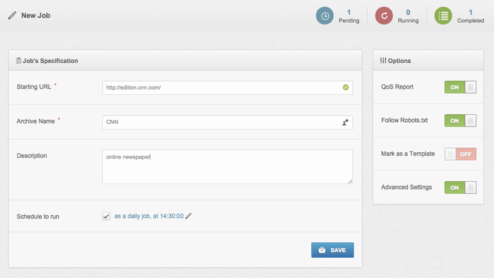
Task: Click the sliders icon beside Options
Action: point(383,61)
